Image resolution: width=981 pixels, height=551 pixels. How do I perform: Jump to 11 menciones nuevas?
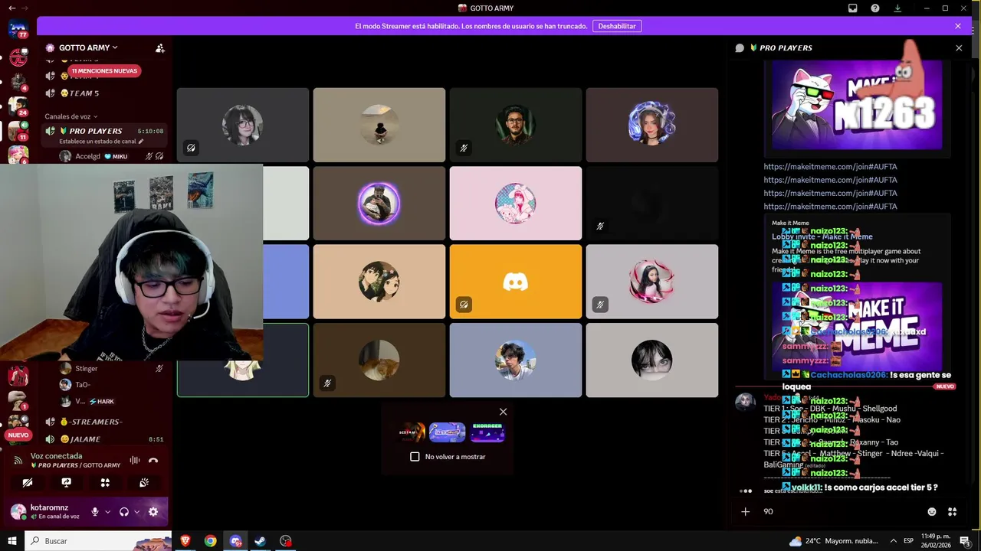click(x=104, y=71)
